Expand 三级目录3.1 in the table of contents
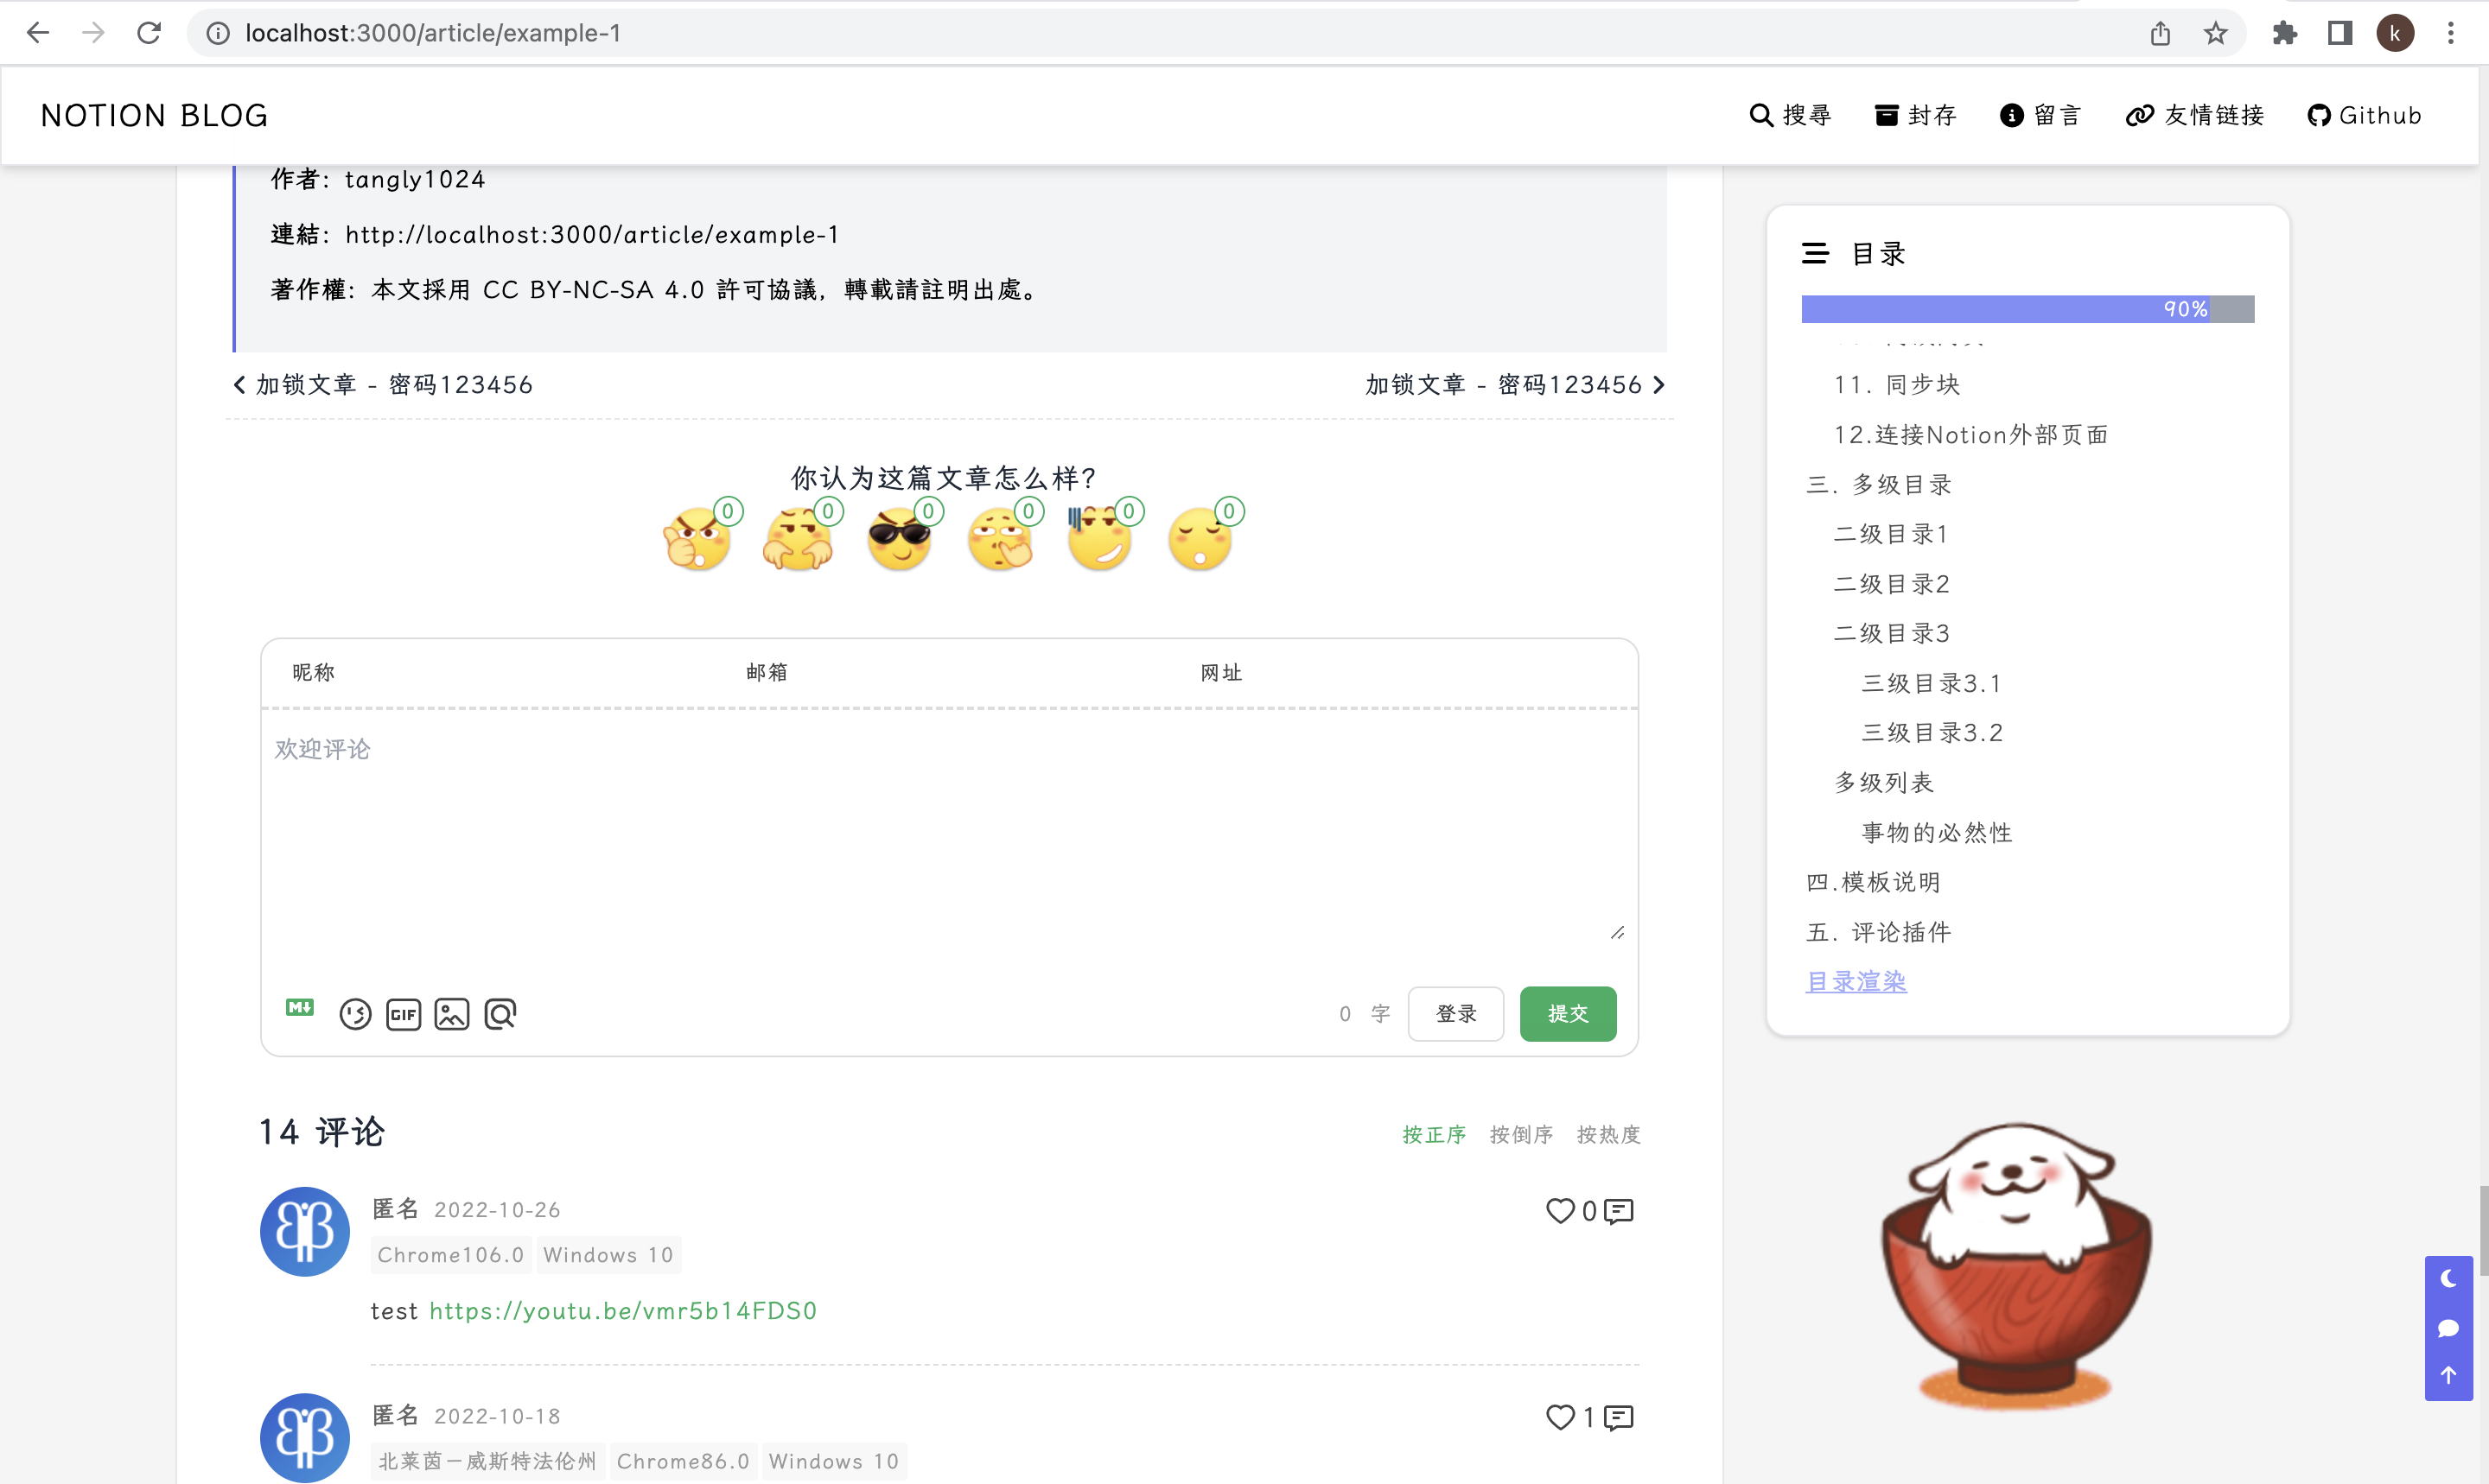This screenshot has width=2489, height=1484. 1929,682
